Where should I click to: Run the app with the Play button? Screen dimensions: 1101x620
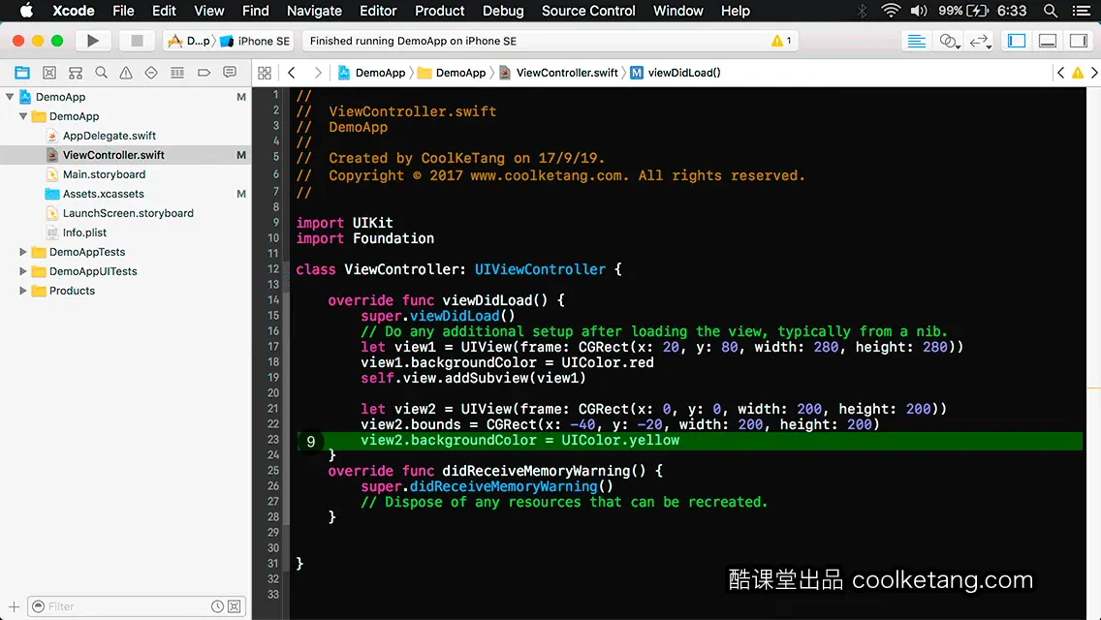93,41
